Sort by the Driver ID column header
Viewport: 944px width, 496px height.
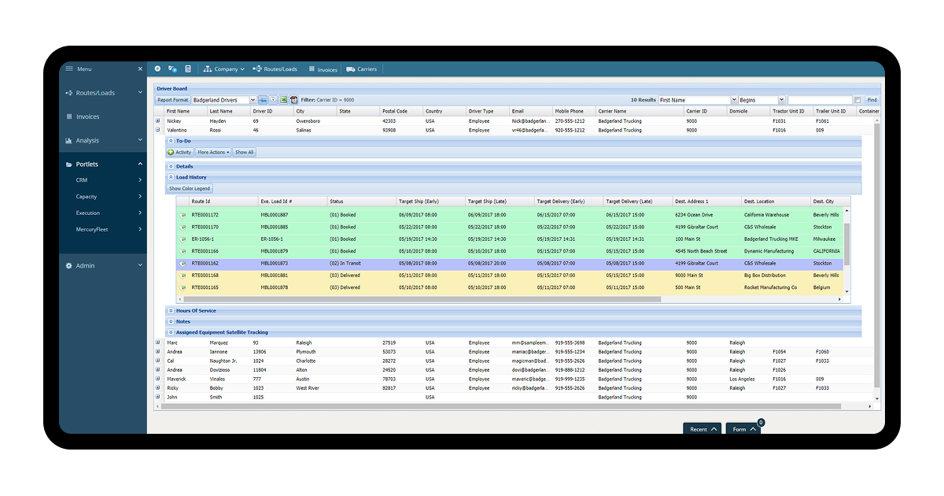(x=271, y=111)
